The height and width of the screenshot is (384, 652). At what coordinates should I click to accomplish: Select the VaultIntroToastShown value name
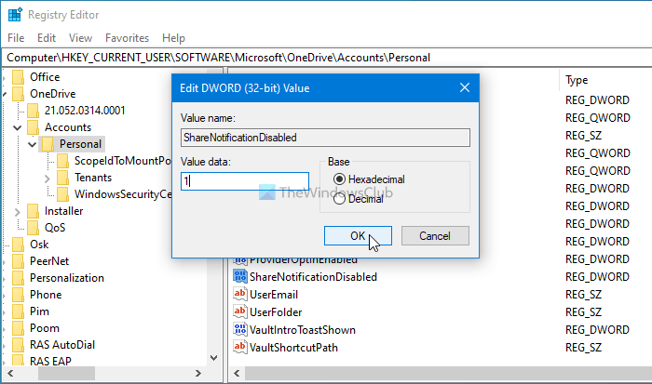tap(303, 330)
